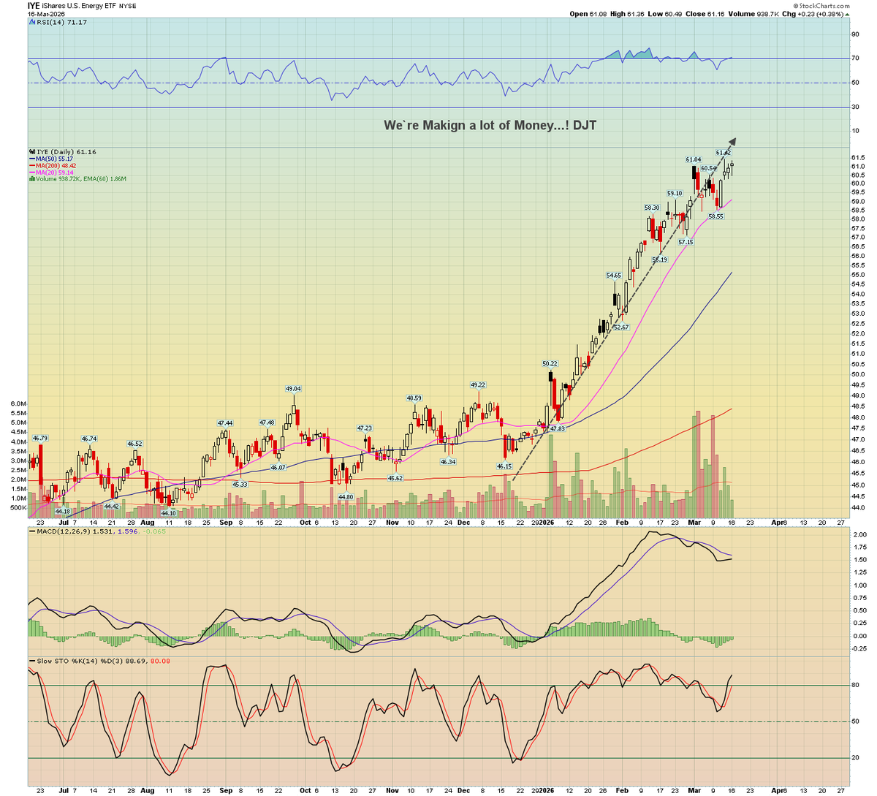Click the 59.10 price label

point(674,194)
